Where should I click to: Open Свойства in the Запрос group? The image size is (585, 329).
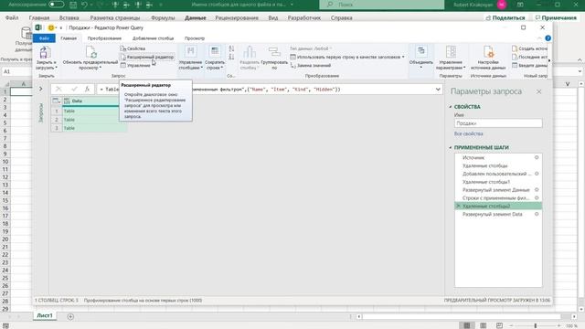point(133,48)
